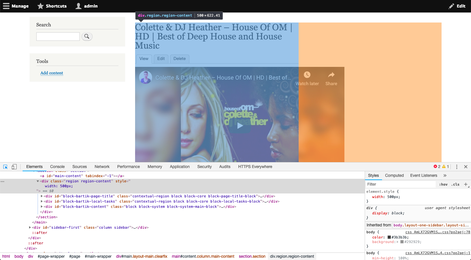Add new style rule plus icon

(466, 184)
